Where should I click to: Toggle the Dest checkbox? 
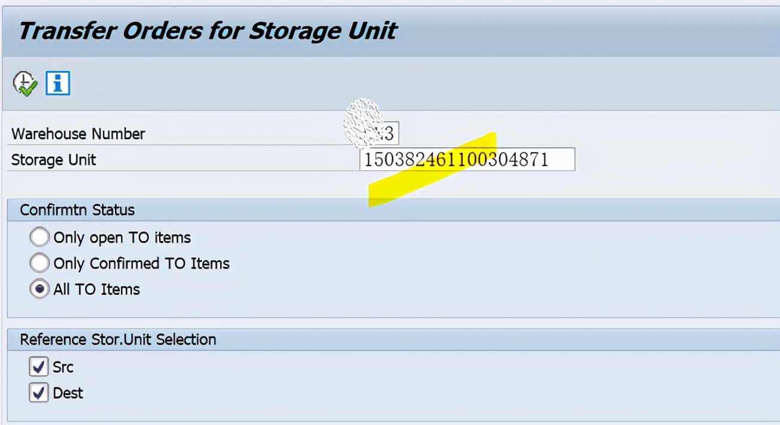pos(39,393)
